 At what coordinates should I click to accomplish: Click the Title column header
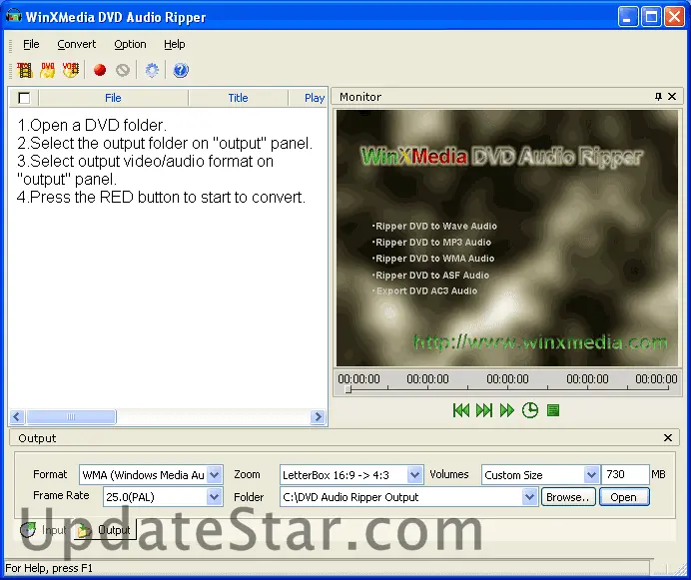(238, 98)
